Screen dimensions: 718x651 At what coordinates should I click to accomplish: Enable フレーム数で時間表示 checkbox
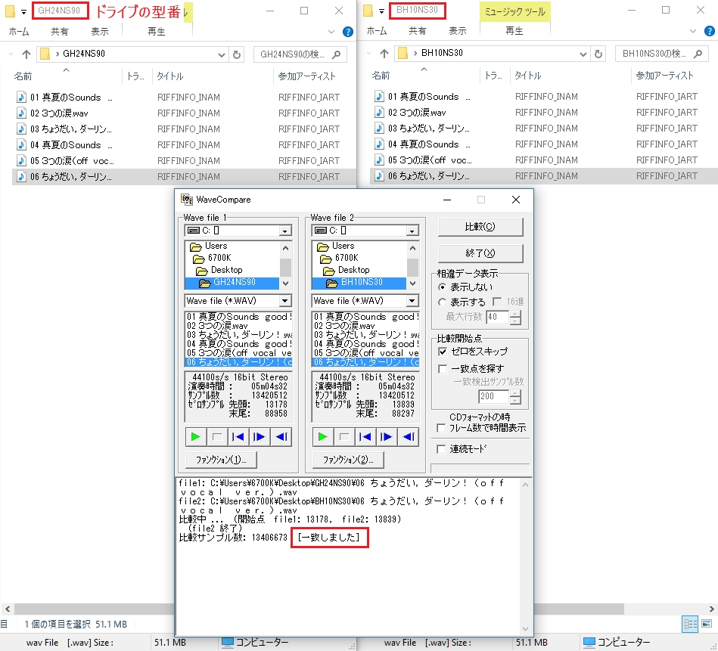(x=441, y=428)
